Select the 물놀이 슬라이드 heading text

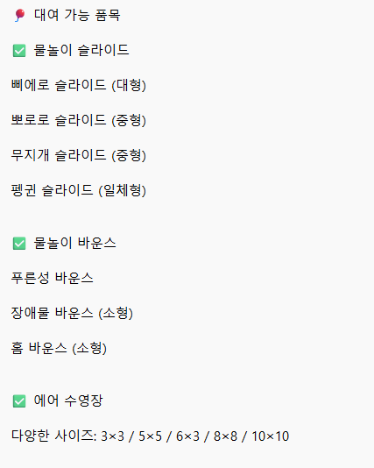(81, 50)
